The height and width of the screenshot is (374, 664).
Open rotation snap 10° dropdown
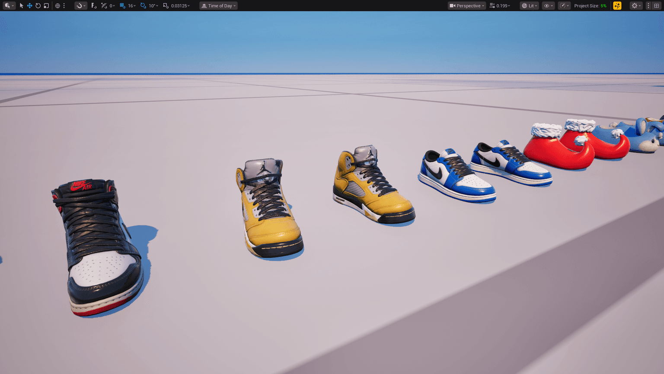[153, 6]
